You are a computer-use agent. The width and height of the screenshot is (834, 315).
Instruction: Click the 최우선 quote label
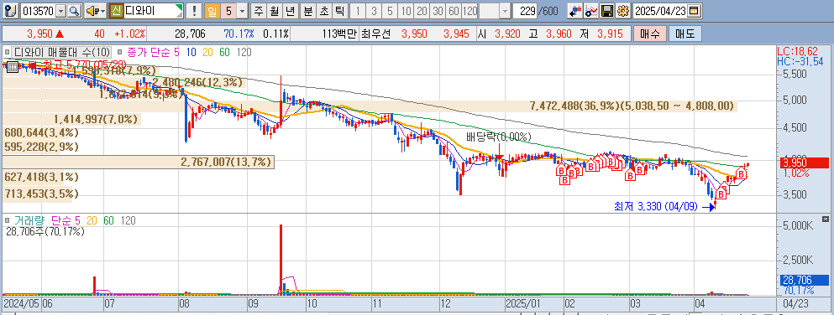375,34
